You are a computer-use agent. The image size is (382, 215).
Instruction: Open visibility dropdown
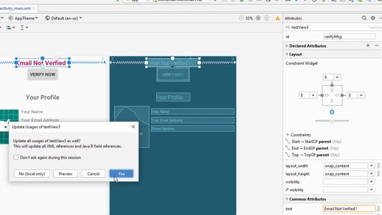(371, 182)
